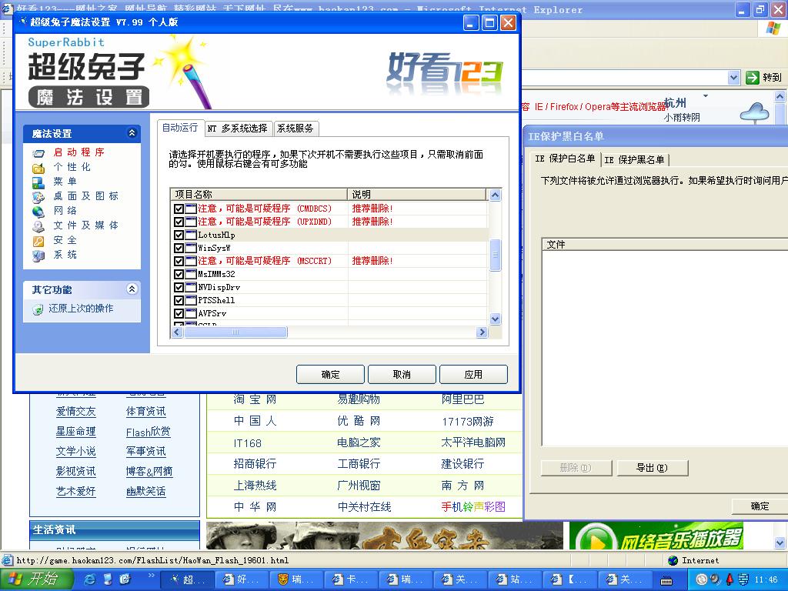Click the startup list scroll right arrow
This screenshot has width=788, height=591.
point(482,332)
